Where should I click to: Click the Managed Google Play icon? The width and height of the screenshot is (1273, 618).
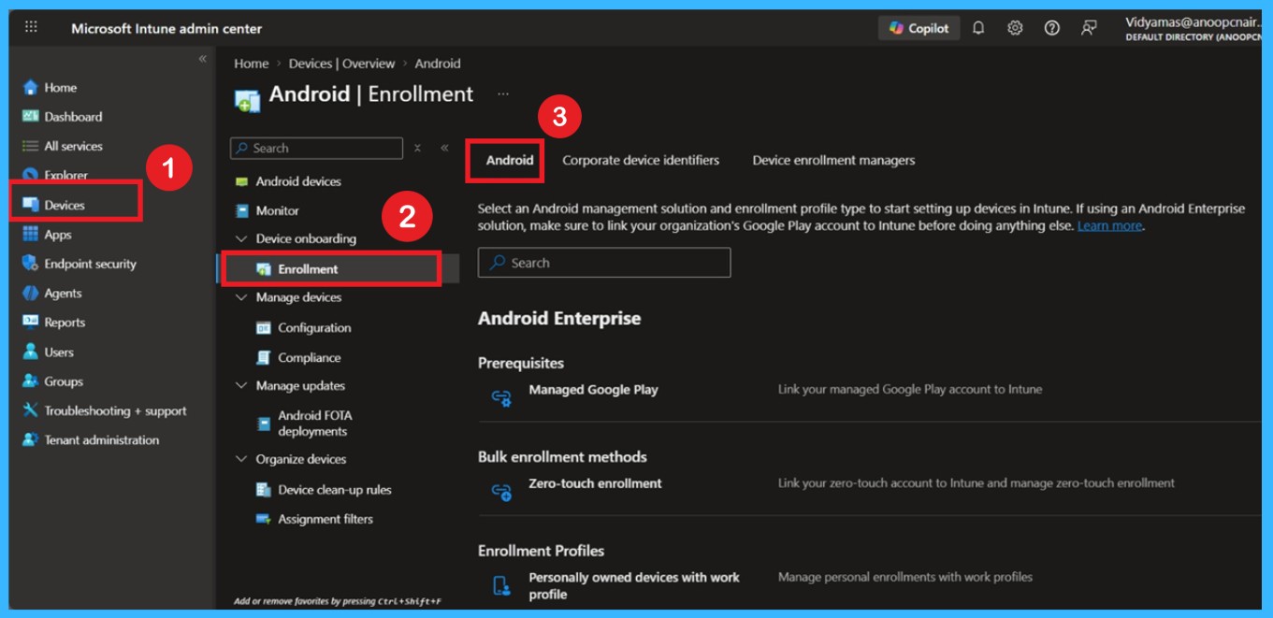coord(501,397)
